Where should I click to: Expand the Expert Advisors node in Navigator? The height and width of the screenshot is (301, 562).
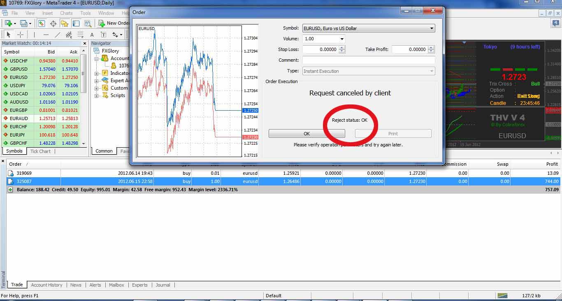(97, 81)
